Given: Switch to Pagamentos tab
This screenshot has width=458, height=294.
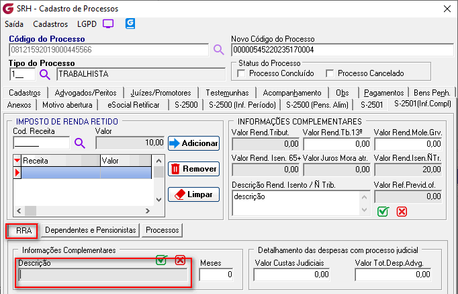Looking at the screenshot, I should (x=384, y=93).
